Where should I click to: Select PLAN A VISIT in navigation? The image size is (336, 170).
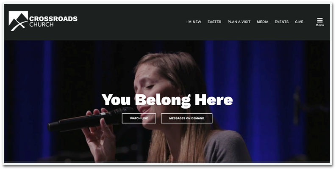click(x=239, y=22)
